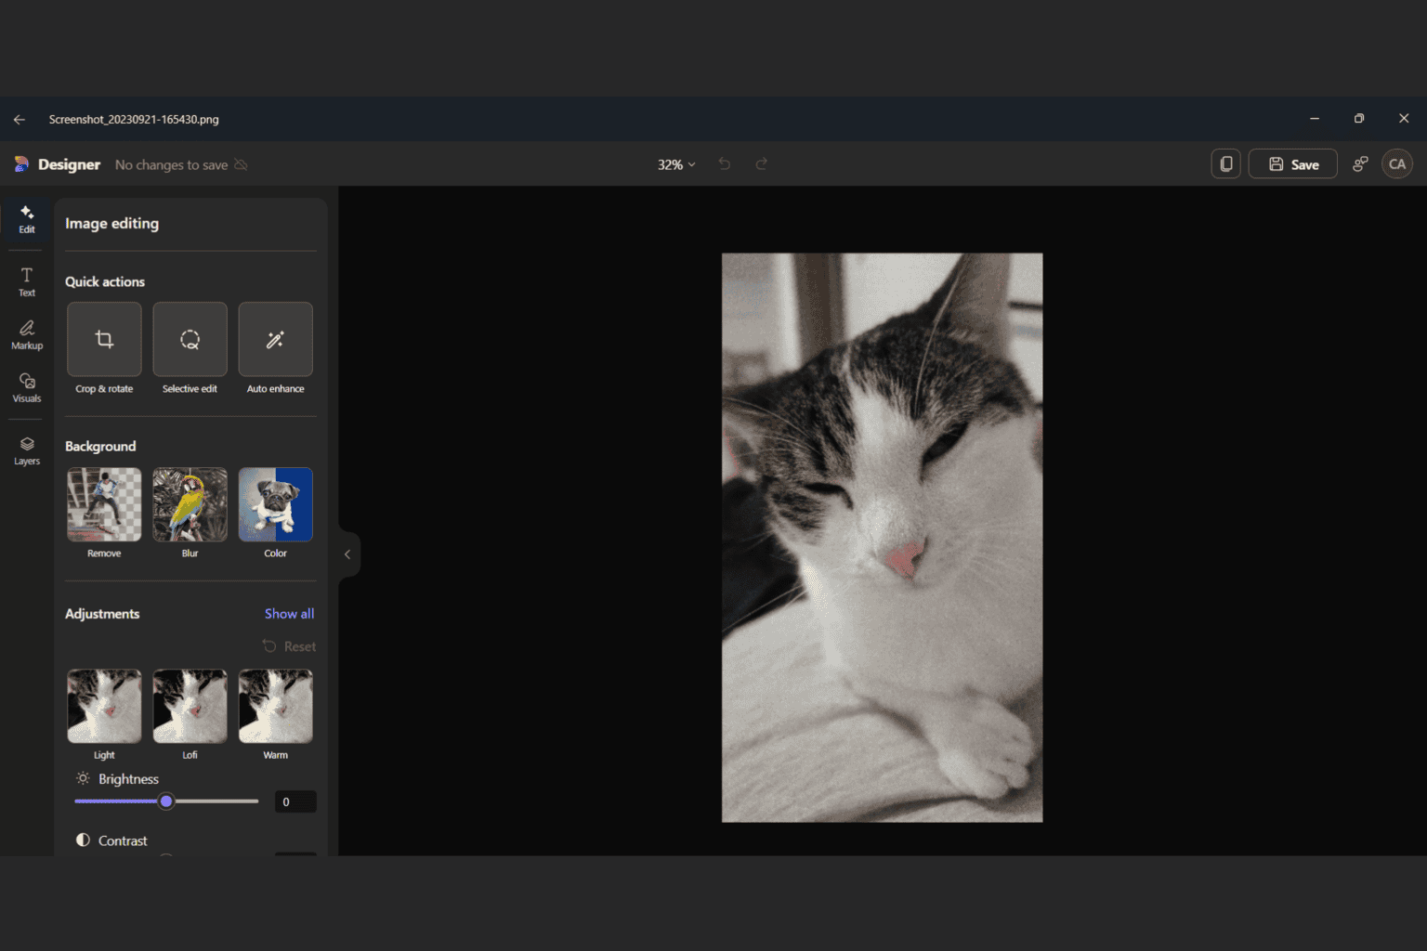Select Crop & rotate quick action
The width and height of the screenshot is (1427, 951).
104,339
